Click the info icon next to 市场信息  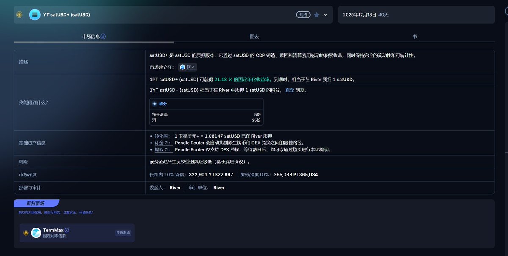tap(103, 36)
